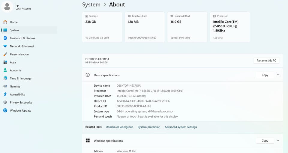This screenshot has height=153, width=288.
Task: Navigate to Time & language
Action: (x=20, y=78)
